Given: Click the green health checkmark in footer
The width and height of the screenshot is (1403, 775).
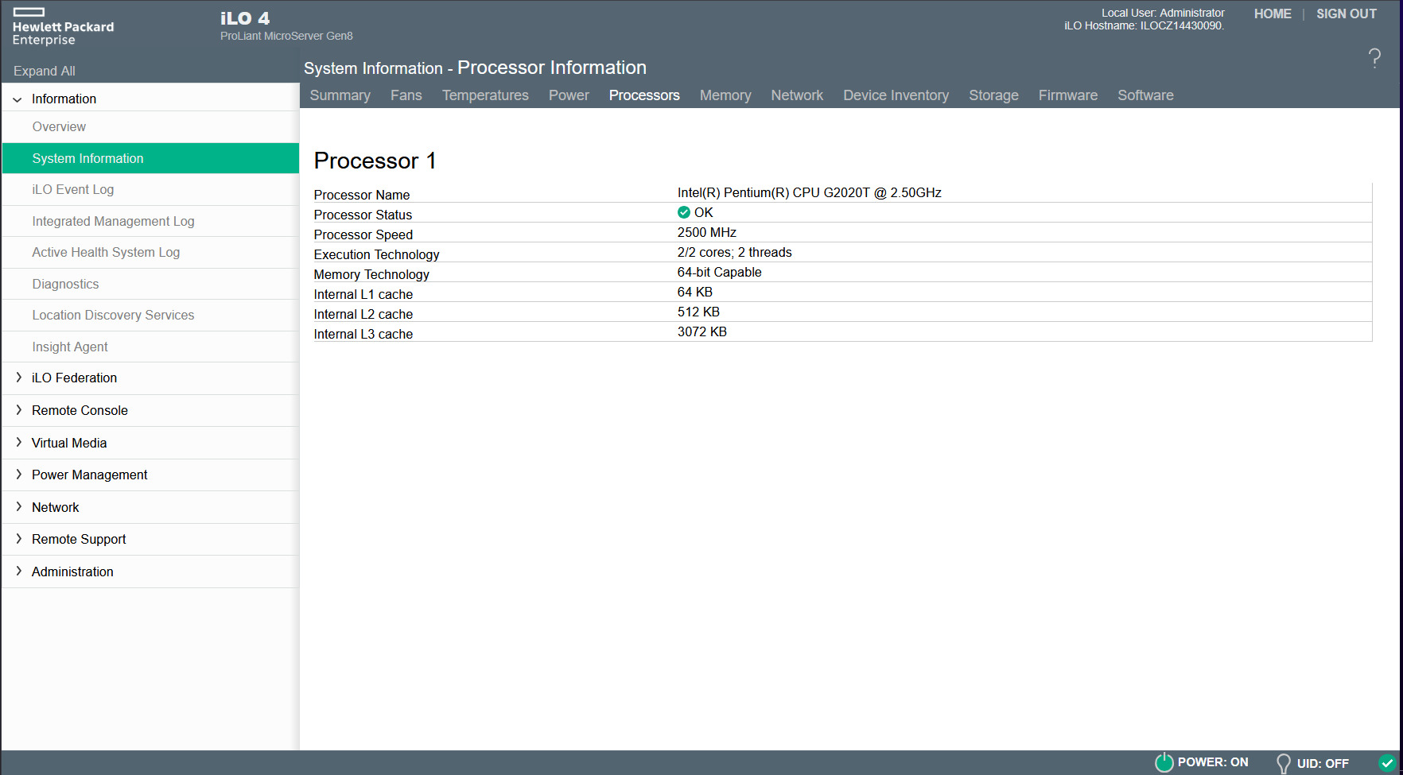Looking at the screenshot, I should pyautogui.click(x=1387, y=763).
